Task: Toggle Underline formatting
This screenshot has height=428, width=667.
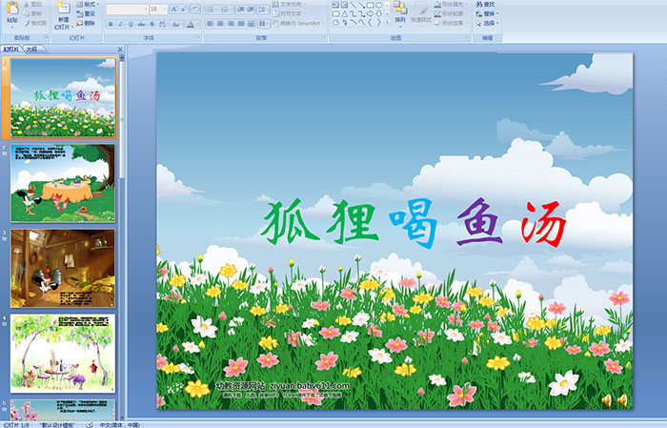Action: (x=131, y=23)
